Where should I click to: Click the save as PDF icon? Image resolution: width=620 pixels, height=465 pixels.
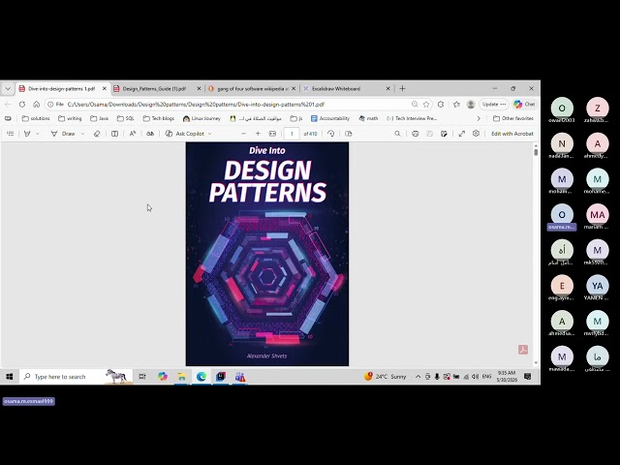click(x=444, y=134)
